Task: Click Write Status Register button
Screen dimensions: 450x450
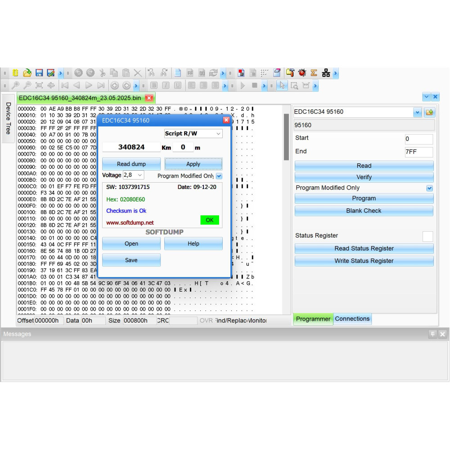Action: click(364, 261)
